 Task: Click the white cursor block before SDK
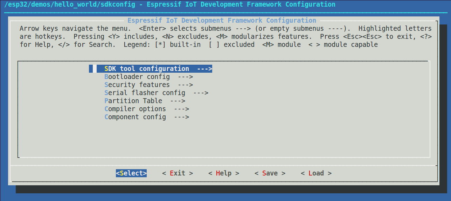click(95, 69)
